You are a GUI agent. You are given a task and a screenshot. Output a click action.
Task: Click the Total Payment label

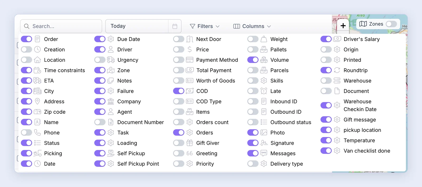214,70
